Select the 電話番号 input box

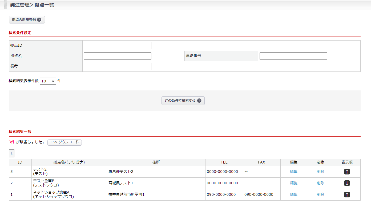(x=293, y=56)
